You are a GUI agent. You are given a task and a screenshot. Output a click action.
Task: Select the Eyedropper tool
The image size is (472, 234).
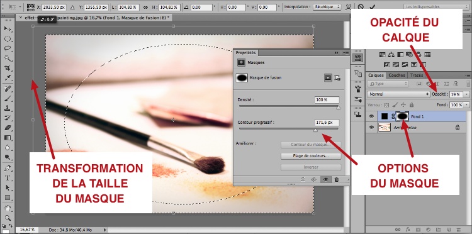point(8,78)
